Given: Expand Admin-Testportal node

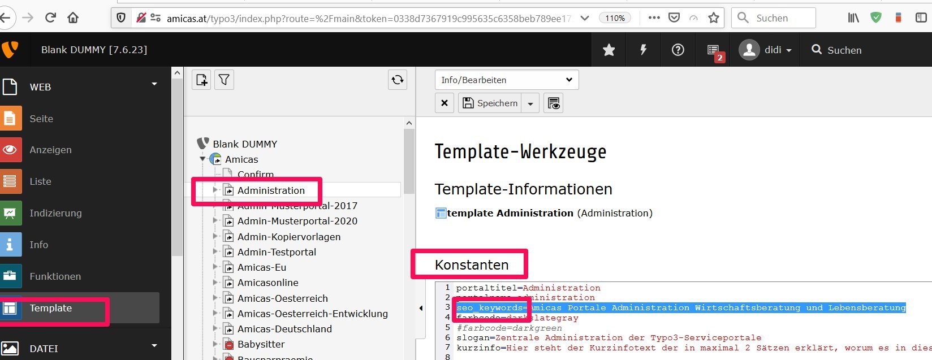Looking at the screenshot, I should click(215, 251).
